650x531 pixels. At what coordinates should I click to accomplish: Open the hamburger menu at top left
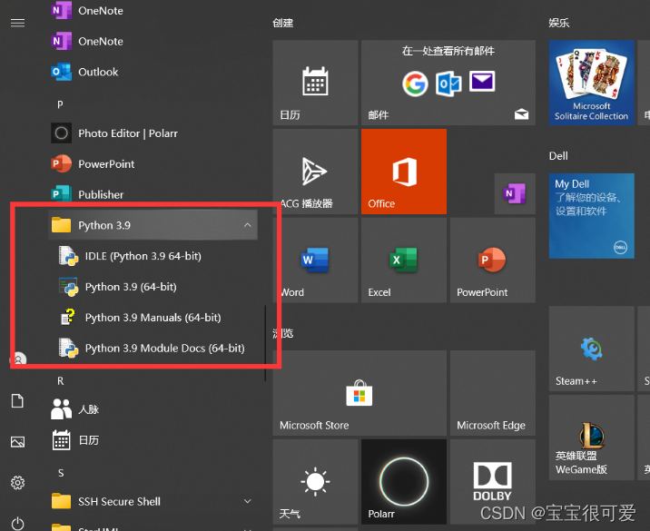tap(17, 23)
